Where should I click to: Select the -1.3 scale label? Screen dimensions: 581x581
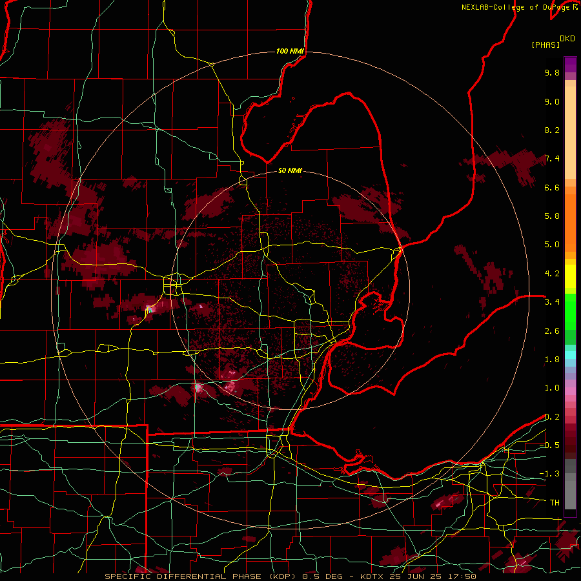click(549, 474)
